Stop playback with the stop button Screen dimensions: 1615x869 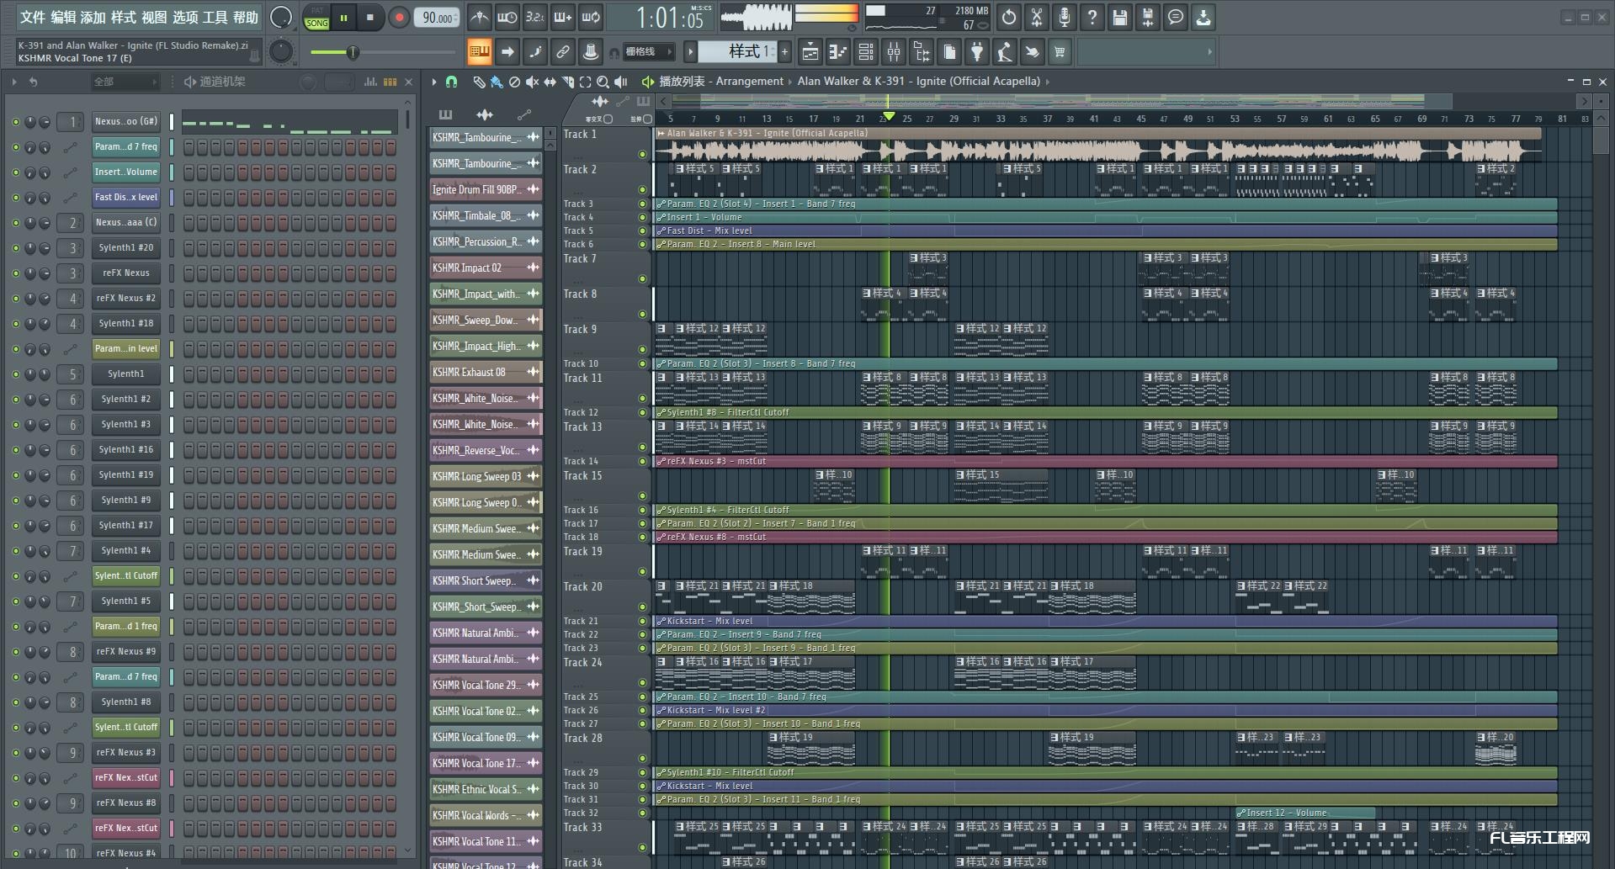click(x=370, y=18)
